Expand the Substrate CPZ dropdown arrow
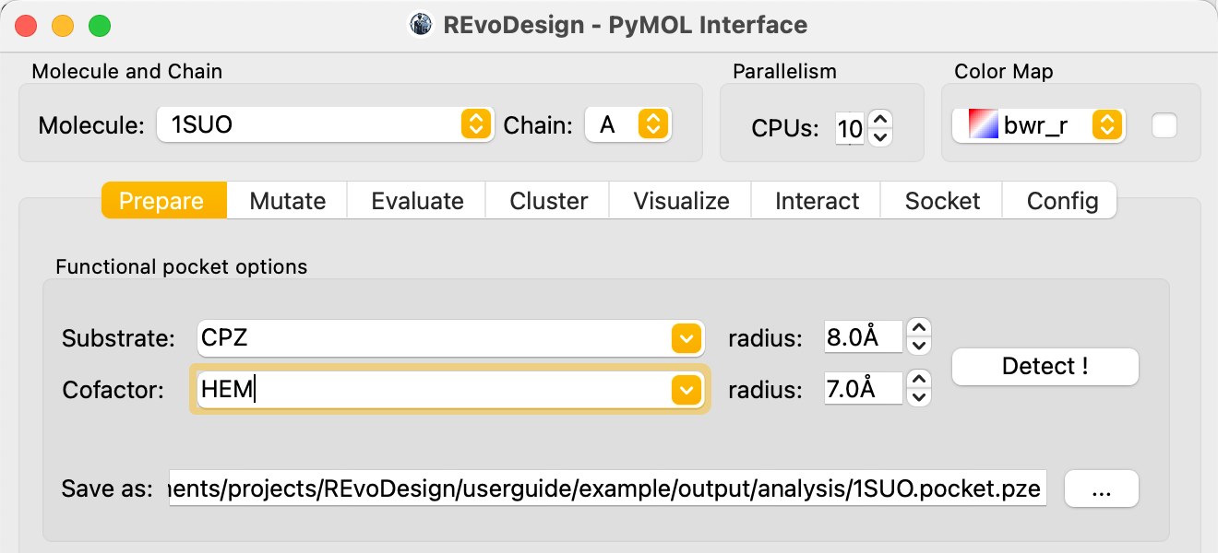The width and height of the screenshot is (1218, 553). pyautogui.click(x=685, y=338)
